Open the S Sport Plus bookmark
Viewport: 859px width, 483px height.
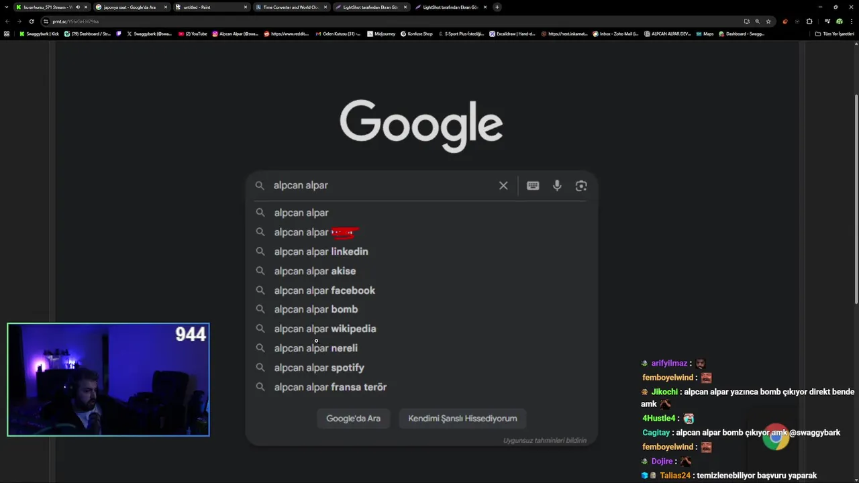tap(460, 34)
